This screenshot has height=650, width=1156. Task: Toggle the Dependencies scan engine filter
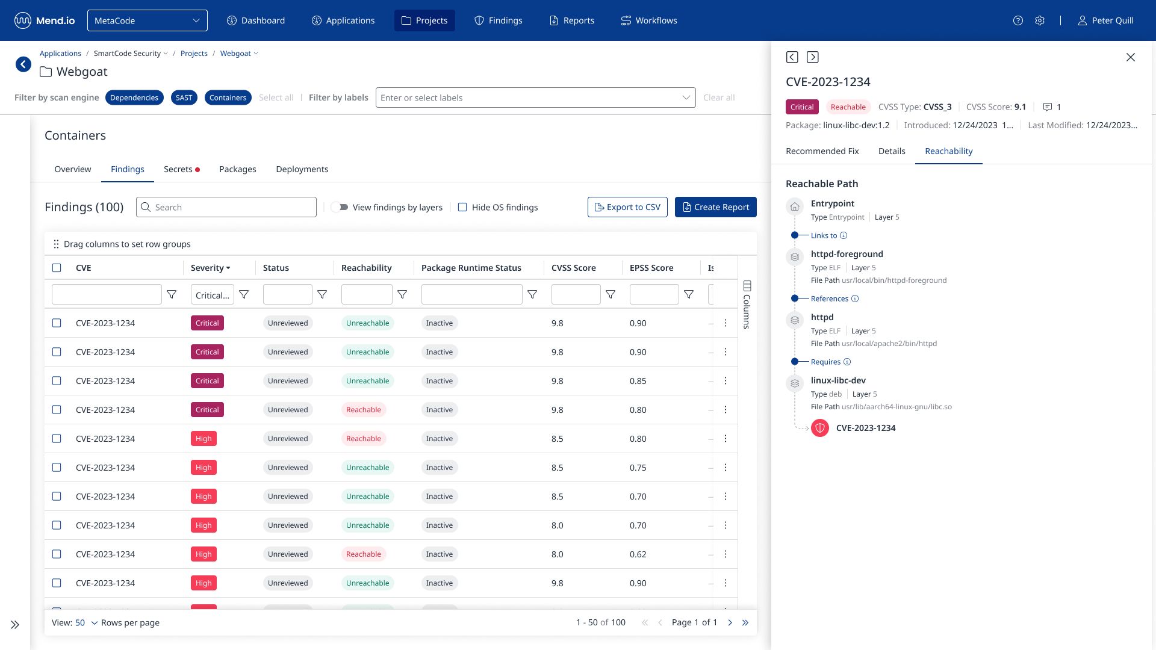(134, 97)
